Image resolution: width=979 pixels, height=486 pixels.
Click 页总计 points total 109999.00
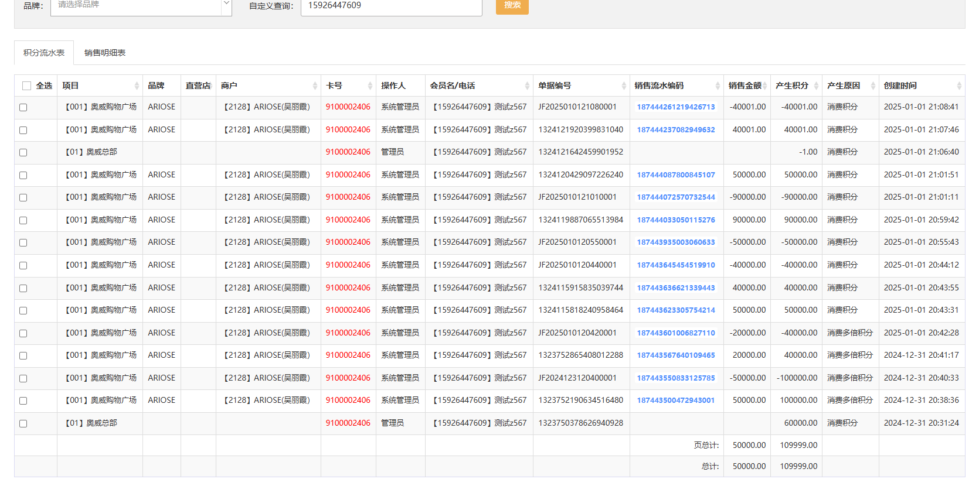pyautogui.click(x=798, y=445)
